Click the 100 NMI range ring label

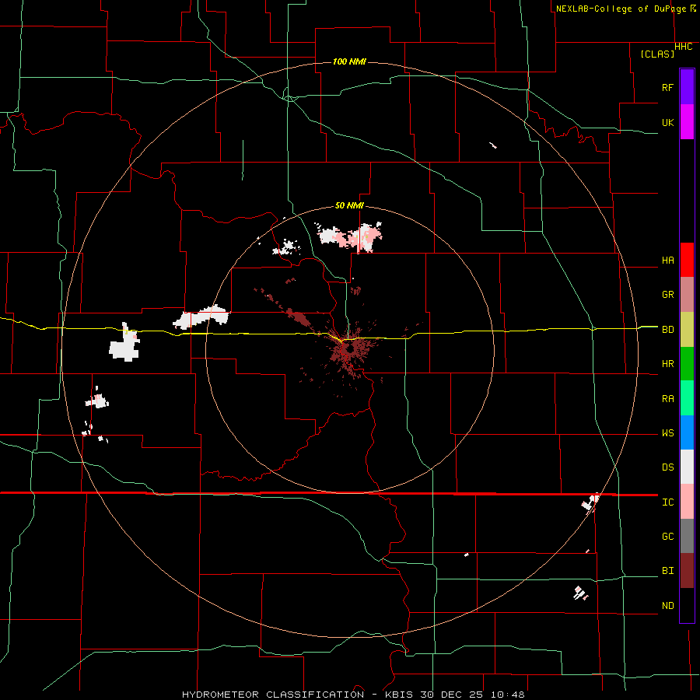pos(349,61)
